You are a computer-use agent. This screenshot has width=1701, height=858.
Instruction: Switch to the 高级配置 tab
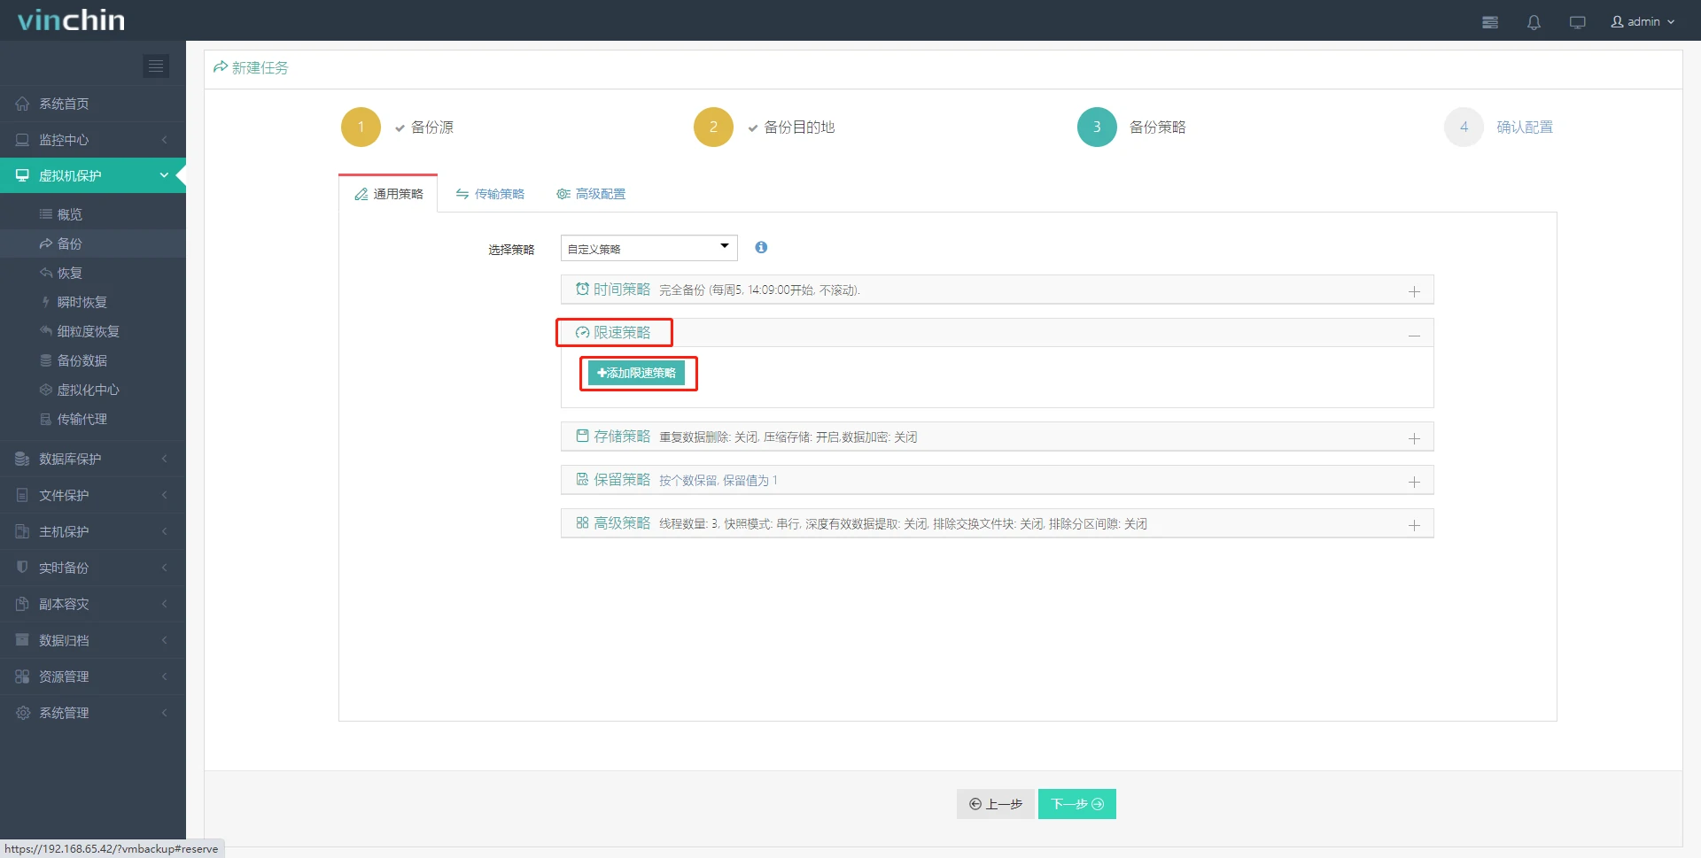point(591,194)
